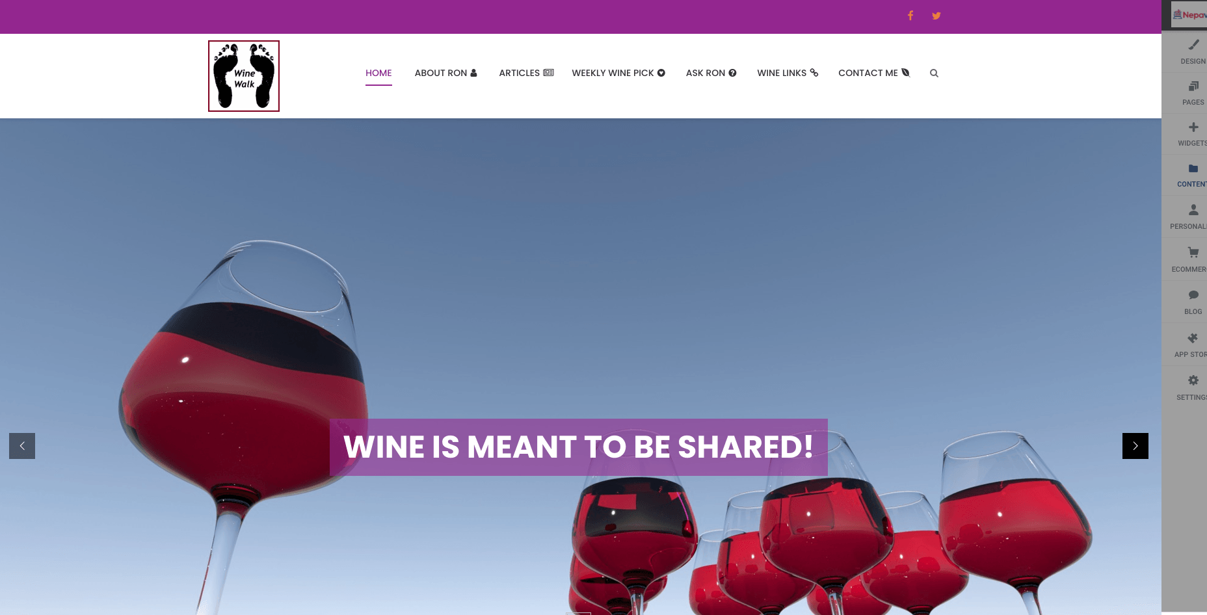Click the search magnifier in navigation
The width and height of the screenshot is (1207, 615).
coord(934,73)
